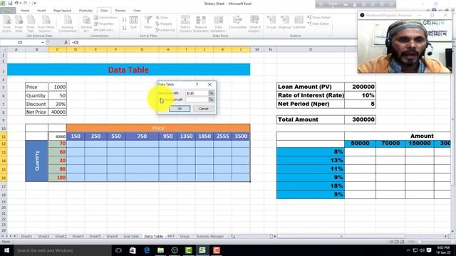Image resolution: width=456 pixels, height=256 pixels.
Task: Open the PMT sheet tab
Action: 171,236
